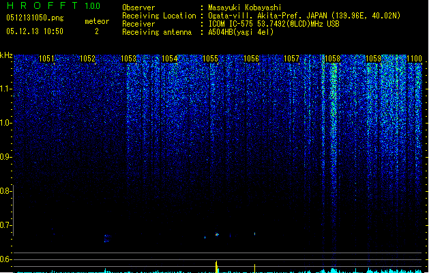Click the kHz axis unit label

6,55
